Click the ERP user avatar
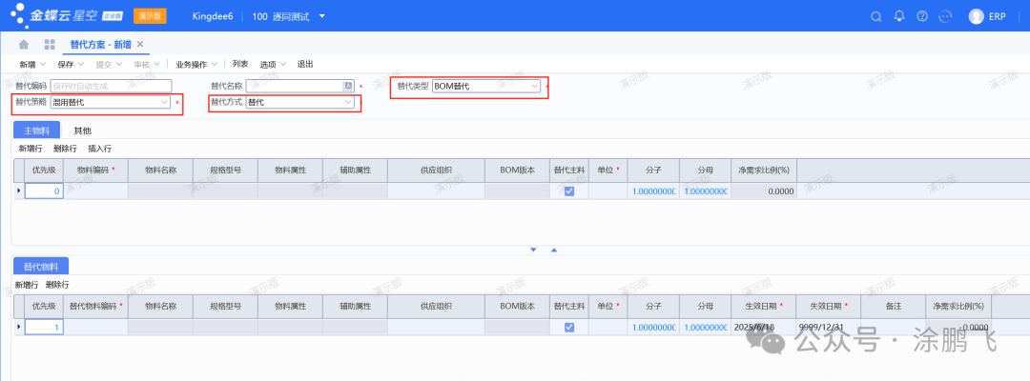The image size is (1030, 381). [x=976, y=16]
